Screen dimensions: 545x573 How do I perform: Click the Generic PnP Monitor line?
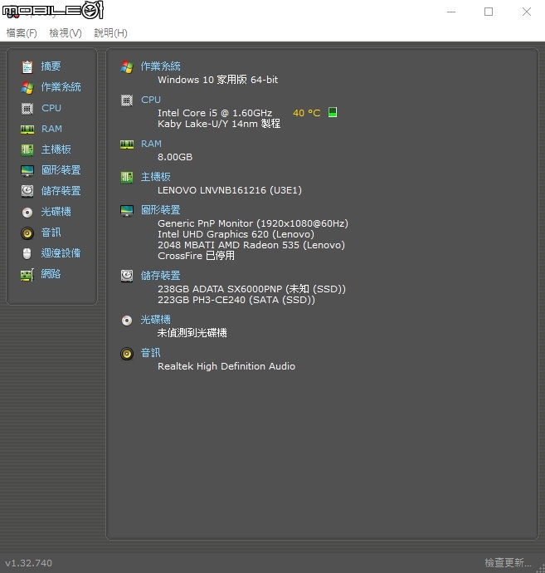pos(253,223)
